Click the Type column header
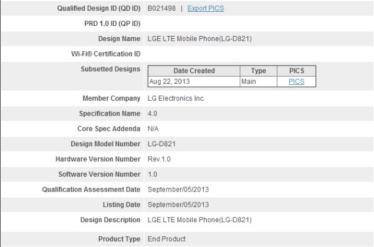This screenshot has height=247, width=374. coord(259,71)
